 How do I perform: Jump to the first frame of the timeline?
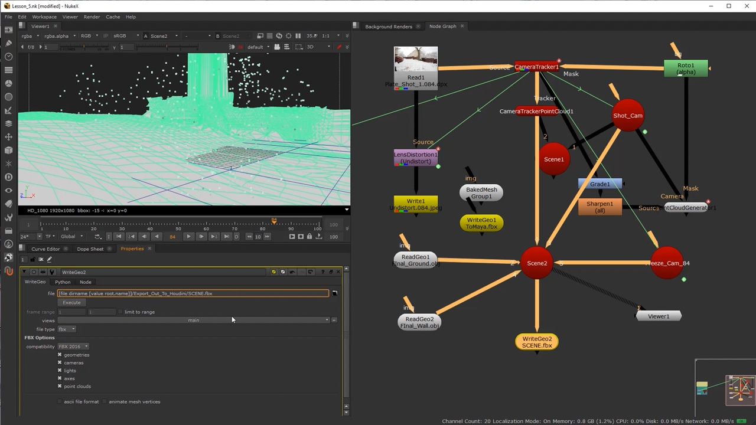[x=119, y=237]
